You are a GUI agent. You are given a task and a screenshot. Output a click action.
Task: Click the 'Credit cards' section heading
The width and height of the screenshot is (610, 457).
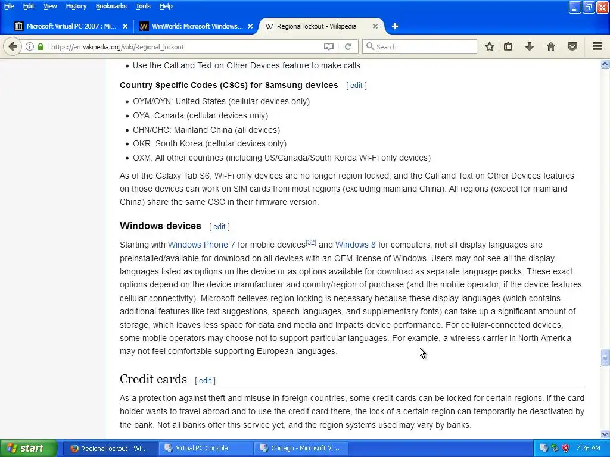click(153, 379)
